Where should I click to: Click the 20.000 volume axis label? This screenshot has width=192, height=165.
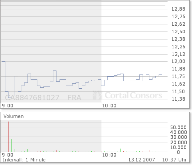tap(178, 142)
